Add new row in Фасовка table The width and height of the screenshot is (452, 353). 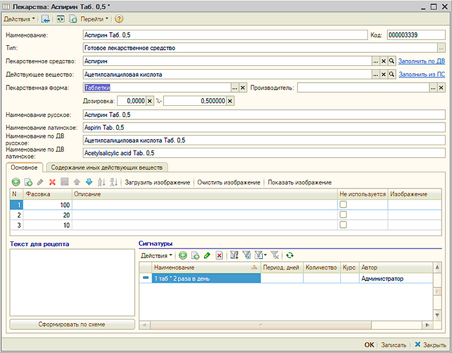(x=16, y=183)
